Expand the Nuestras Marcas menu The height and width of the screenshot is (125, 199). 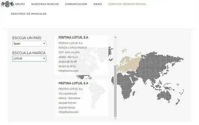tap(45, 4)
